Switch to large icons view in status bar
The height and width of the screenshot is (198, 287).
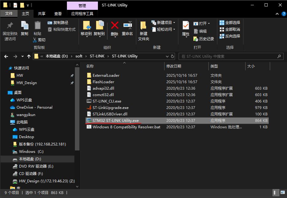tap(283, 192)
